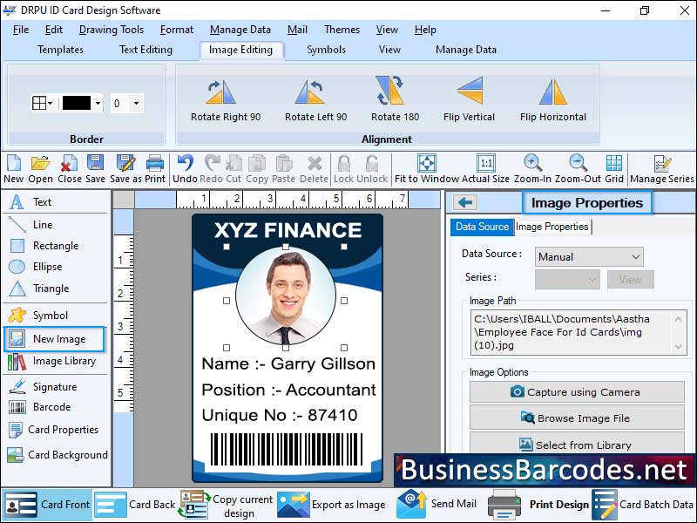Open the border color dropdown arrow
The image size is (697, 523).
pos(98,104)
